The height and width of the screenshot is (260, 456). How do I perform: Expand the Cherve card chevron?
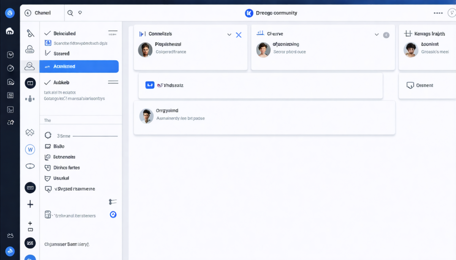tap(377, 34)
